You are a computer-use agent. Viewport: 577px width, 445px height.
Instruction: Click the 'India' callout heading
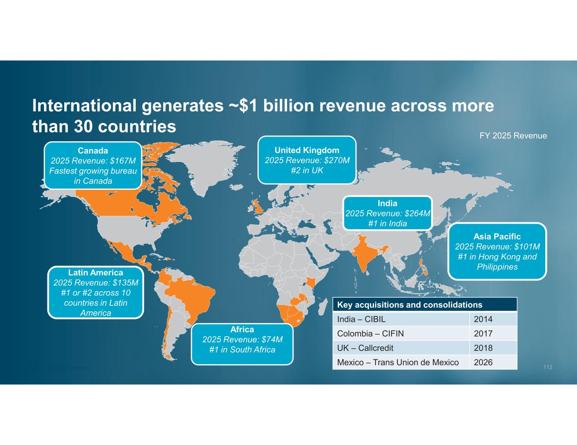click(x=388, y=203)
